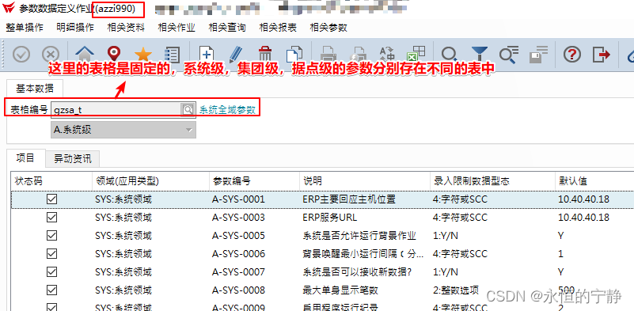Select cell A-SYS-0007
634x311 pixels.
pyautogui.click(x=238, y=272)
